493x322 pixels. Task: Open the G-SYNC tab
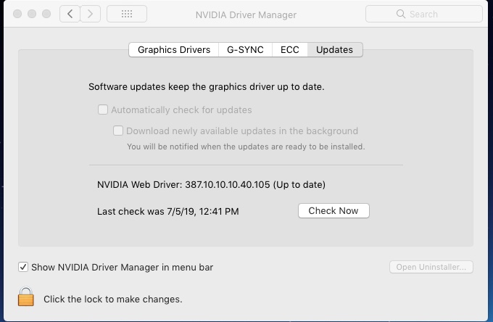pos(245,50)
